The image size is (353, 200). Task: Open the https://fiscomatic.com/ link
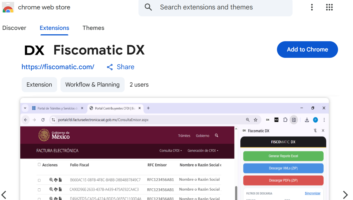click(x=58, y=67)
